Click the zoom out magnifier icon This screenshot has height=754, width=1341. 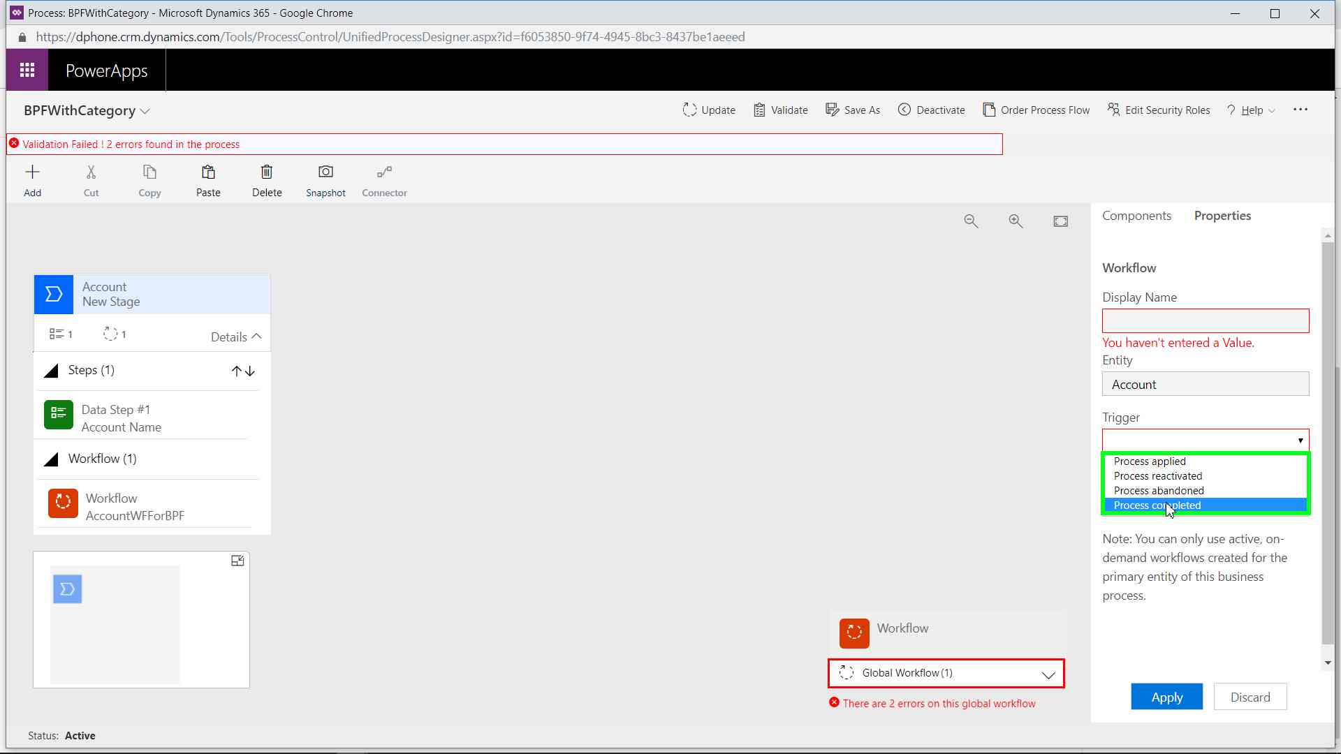pyautogui.click(x=971, y=221)
